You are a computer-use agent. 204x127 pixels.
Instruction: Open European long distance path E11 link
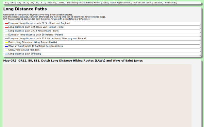pyautogui.click(x=47, y=39)
